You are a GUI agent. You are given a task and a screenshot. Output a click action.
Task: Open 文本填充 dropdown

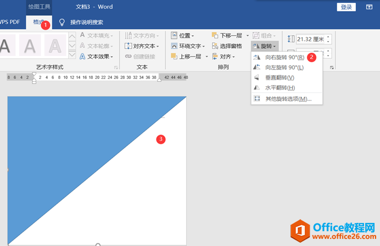[x=97, y=36]
